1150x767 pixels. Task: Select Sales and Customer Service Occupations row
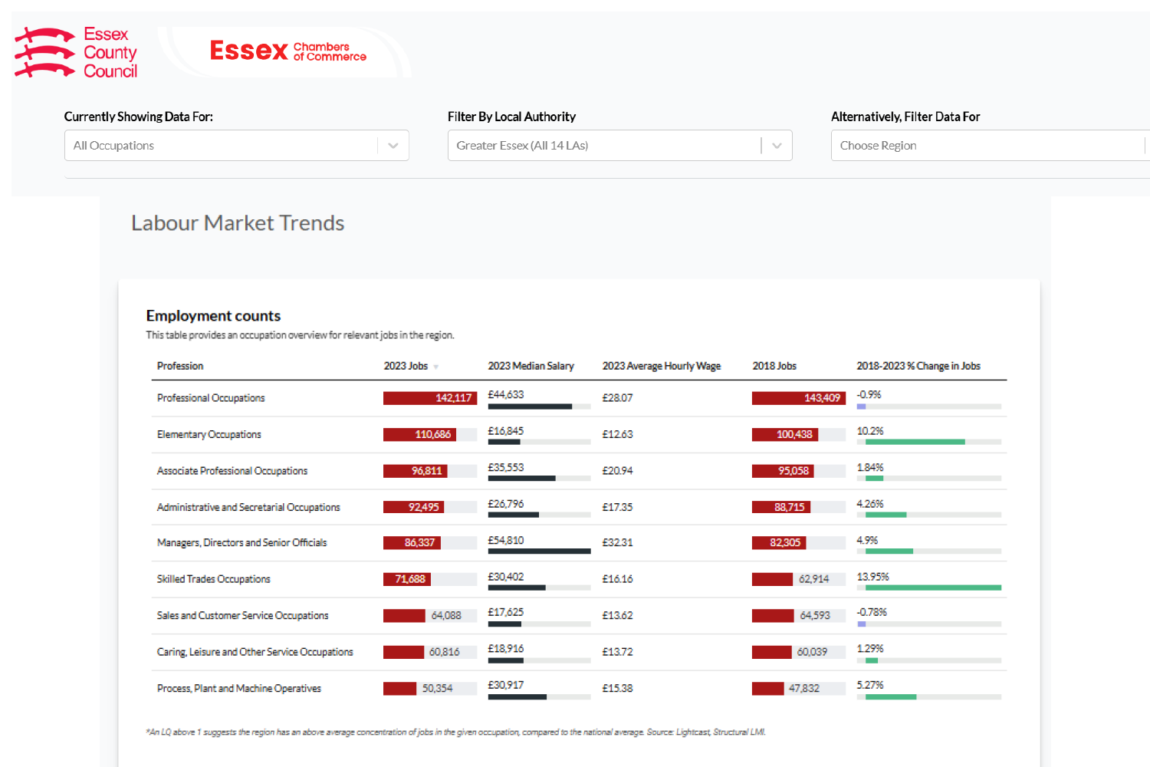[242, 616]
